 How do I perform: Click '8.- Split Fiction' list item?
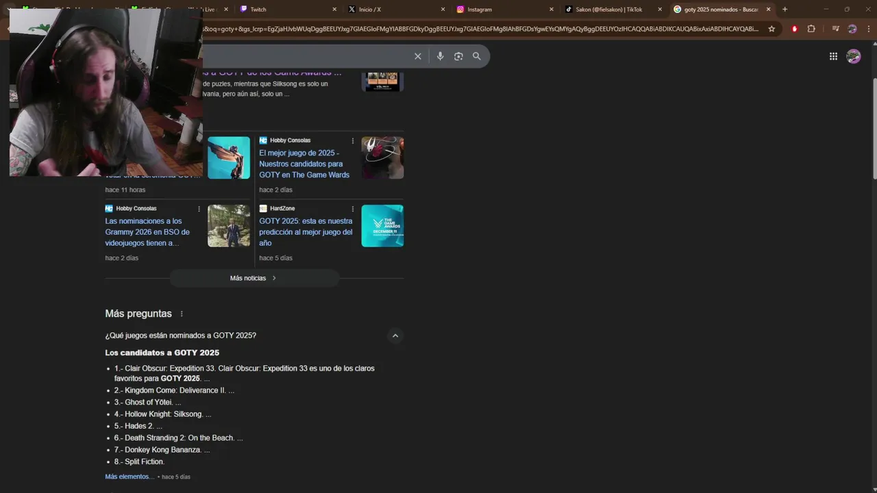[x=139, y=462]
